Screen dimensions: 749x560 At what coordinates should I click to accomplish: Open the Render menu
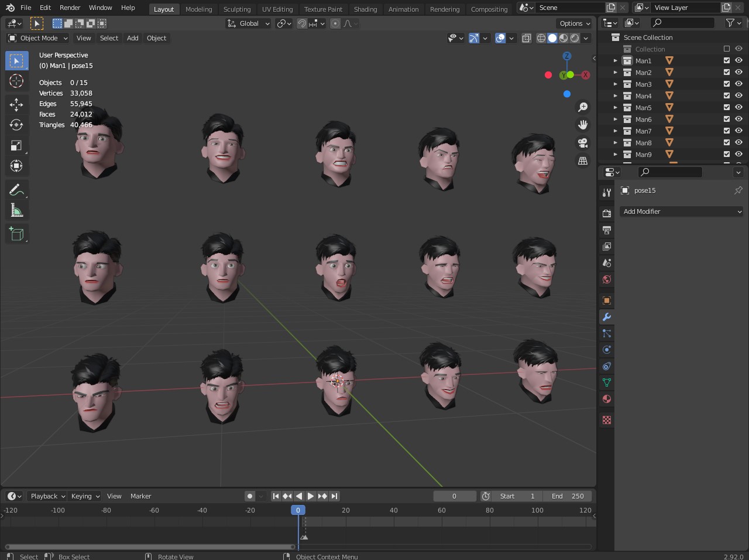(x=70, y=8)
